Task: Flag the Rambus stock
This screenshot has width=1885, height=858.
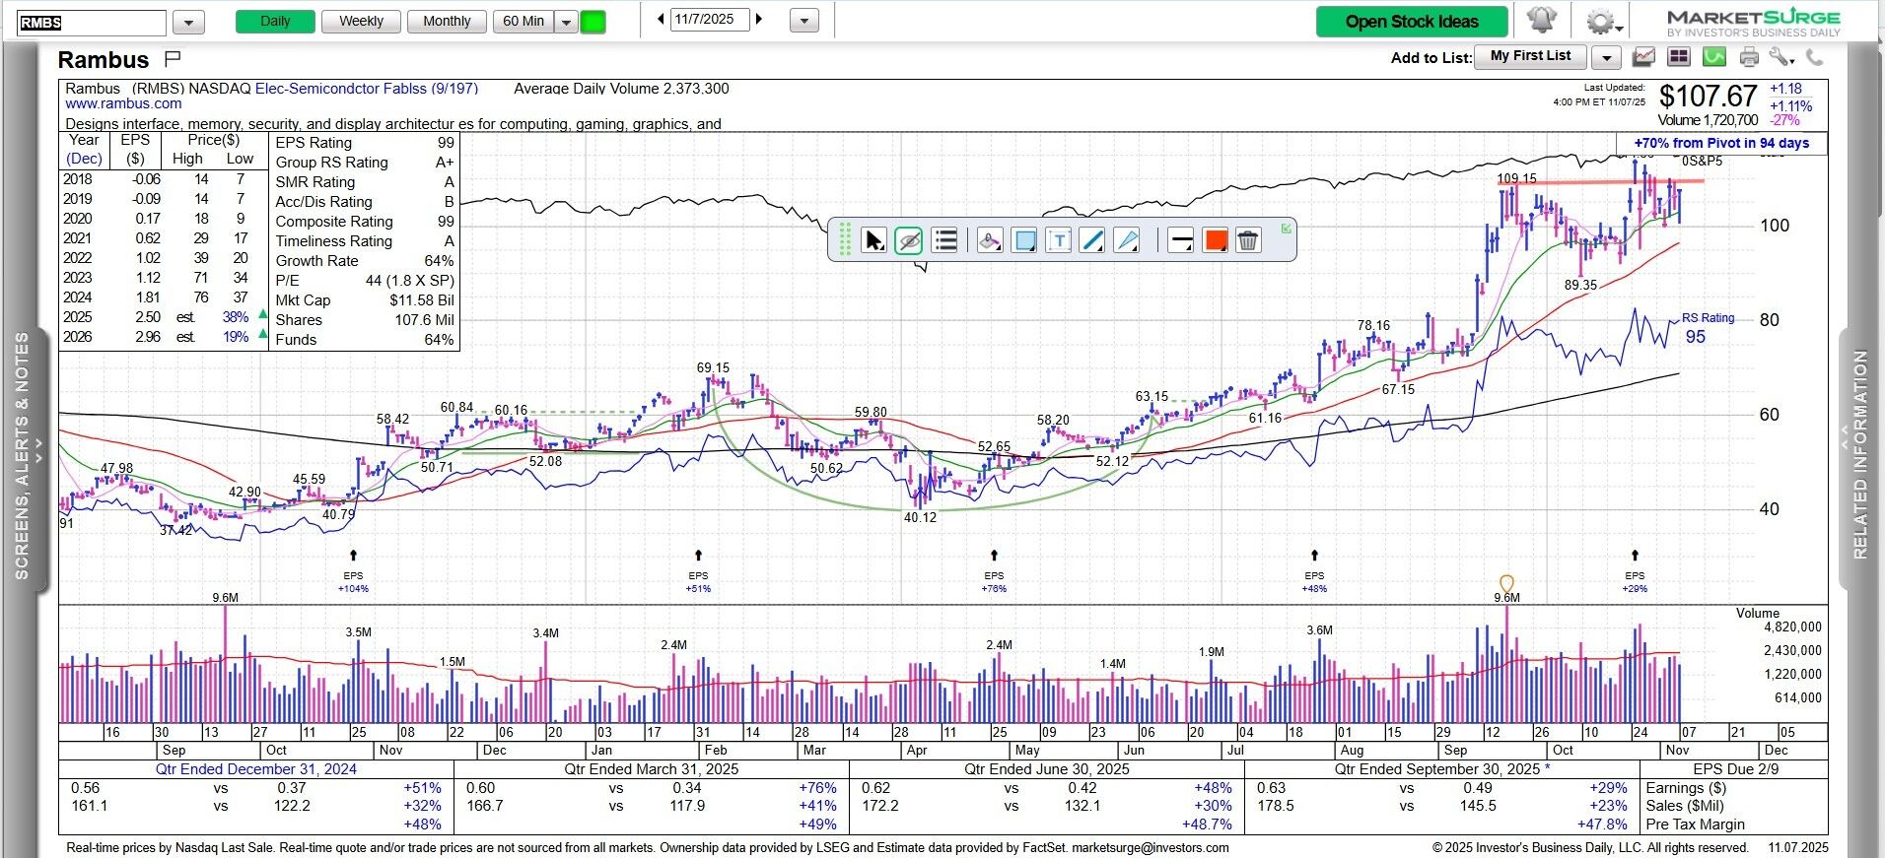Action: pos(173,58)
